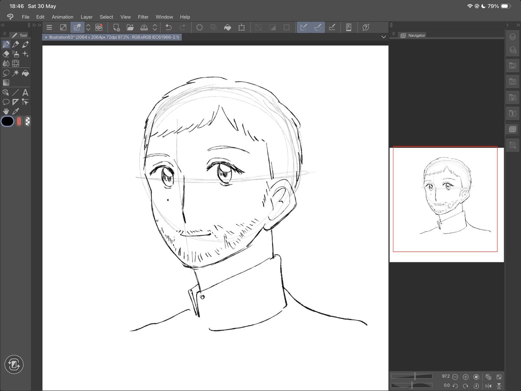521x391 pixels.
Task: Open Tool palette menu icon
Action: [x=5, y=34]
